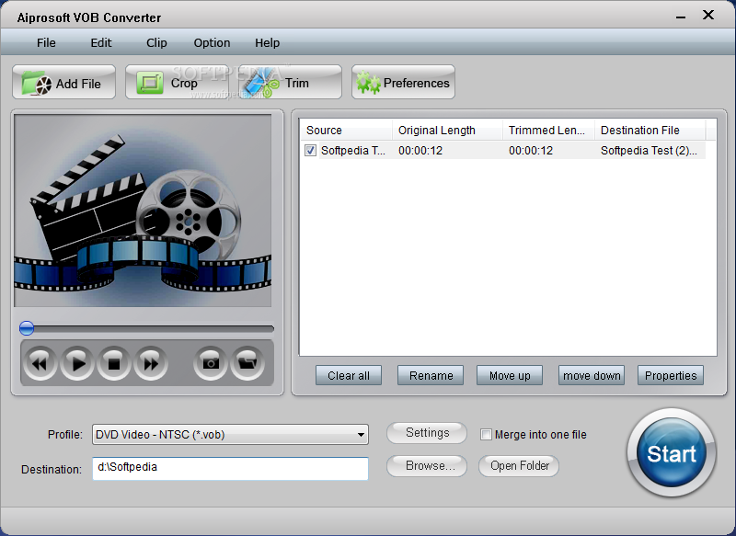736x536 pixels.
Task: Click the Add File toolbar button
Action: tap(63, 83)
